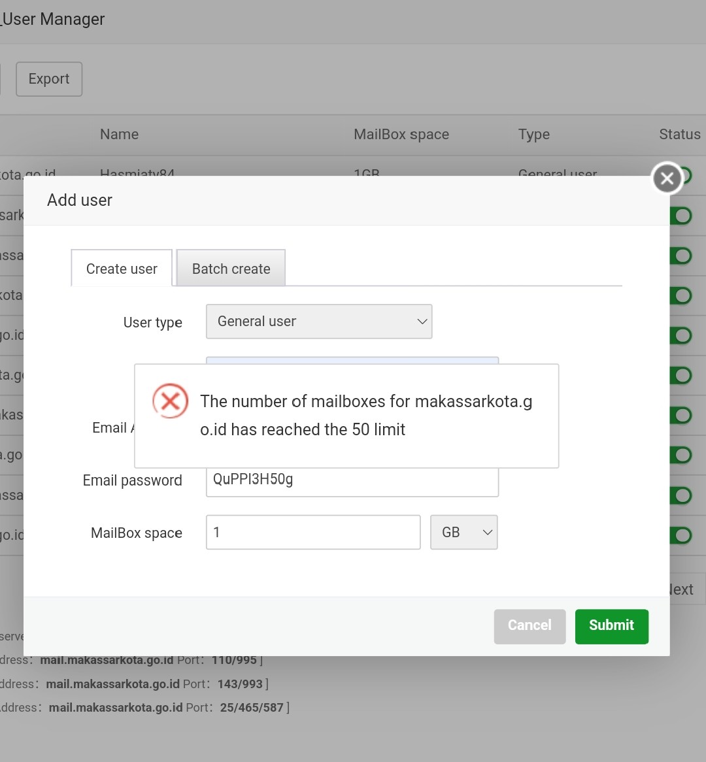Submit the new user form
Screen dimensions: 706x762
(x=611, y=626)
